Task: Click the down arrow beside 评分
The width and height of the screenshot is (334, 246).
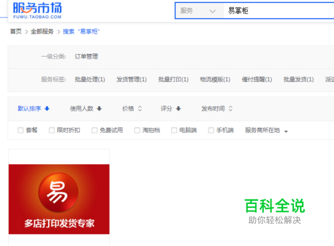Action: 178,109
